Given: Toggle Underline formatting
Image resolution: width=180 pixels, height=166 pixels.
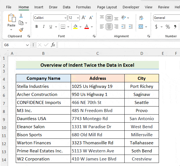Looking at the screenshot, I should [x=51, y=27].
